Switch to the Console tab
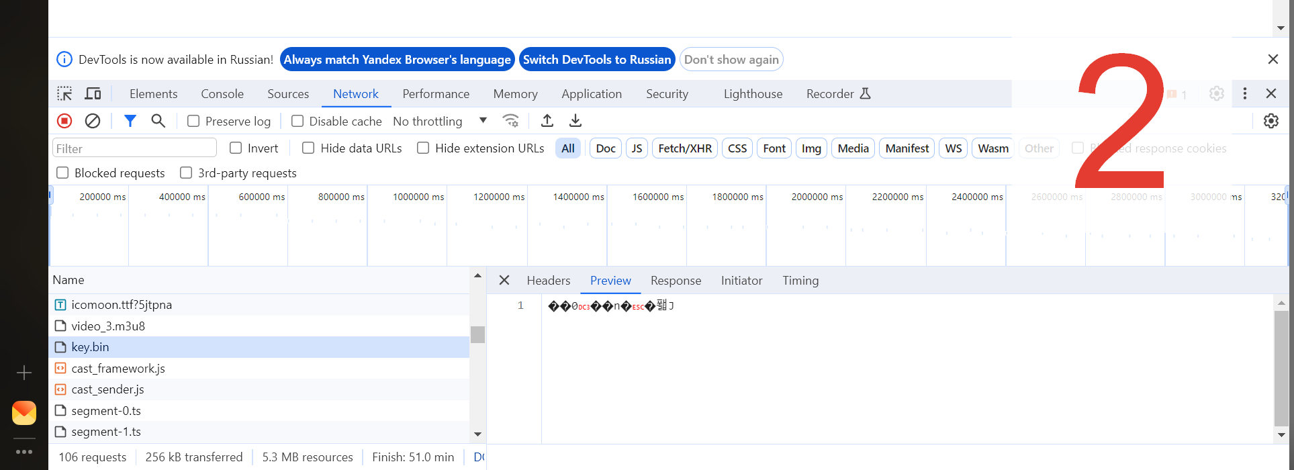This screenshot has width=1294, height=470. point(222,94)
